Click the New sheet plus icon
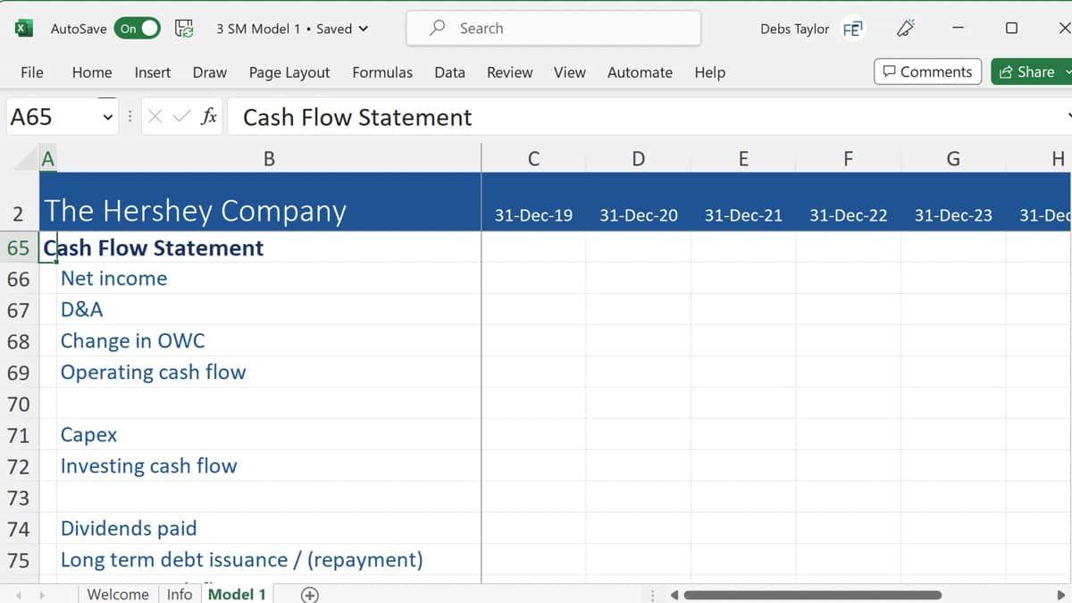The image size is (1072, 603). coord(309,595)
